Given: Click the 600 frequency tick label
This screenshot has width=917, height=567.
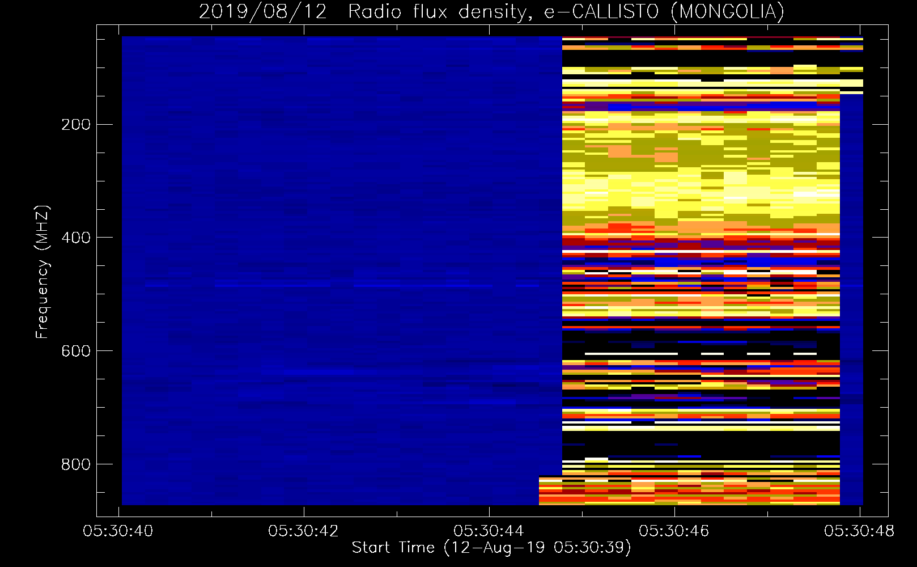Looking at the screenshot, I should (x=76, y=351).
